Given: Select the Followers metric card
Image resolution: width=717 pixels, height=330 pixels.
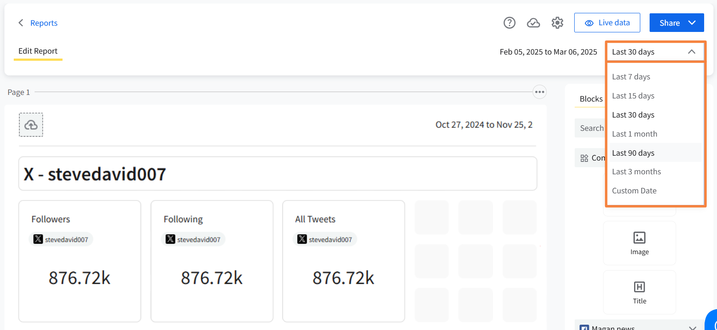Looking at the screenshot, I should [80, 261].
